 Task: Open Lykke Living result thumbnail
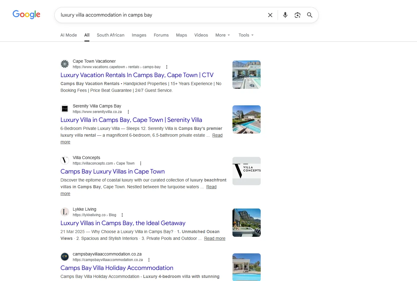(247, 223)
